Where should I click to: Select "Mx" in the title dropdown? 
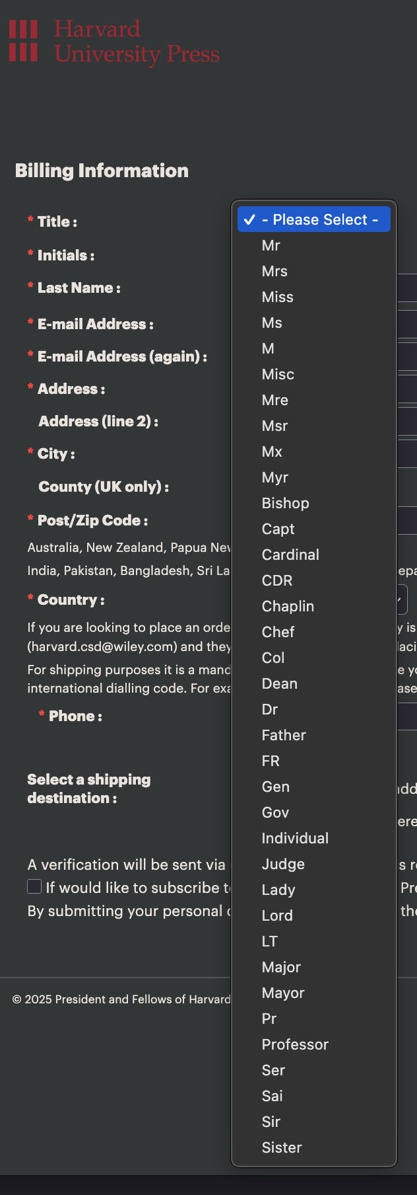[272, 451]
